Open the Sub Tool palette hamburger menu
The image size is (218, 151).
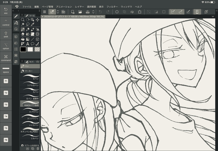pos(22,61)
